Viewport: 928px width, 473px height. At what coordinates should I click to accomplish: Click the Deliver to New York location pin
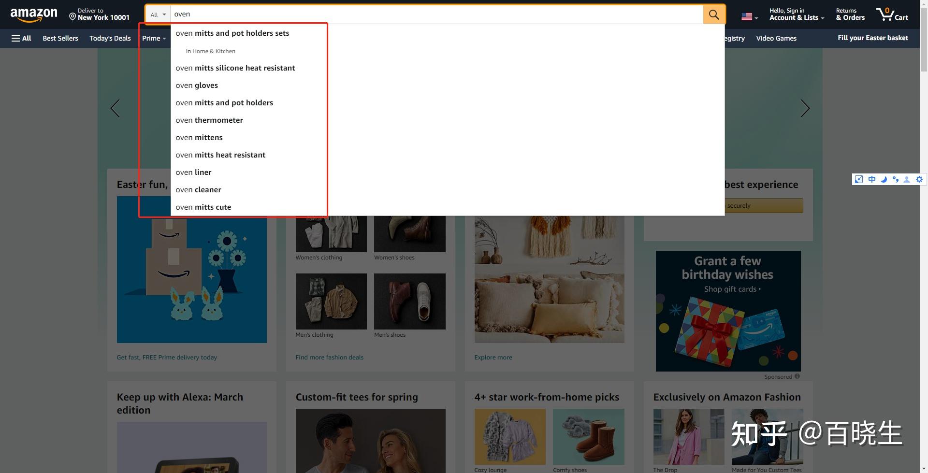click(72, 17)
